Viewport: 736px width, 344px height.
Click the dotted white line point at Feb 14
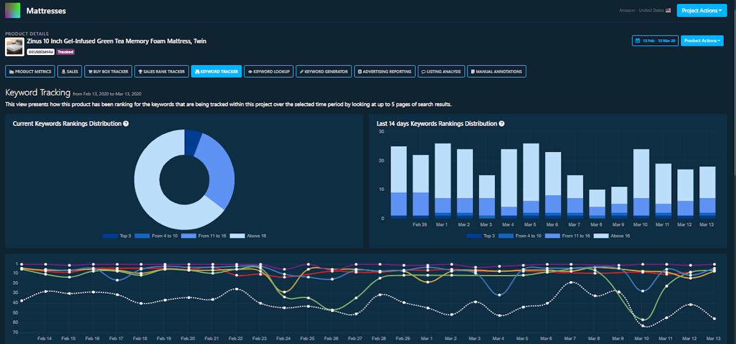45,291
